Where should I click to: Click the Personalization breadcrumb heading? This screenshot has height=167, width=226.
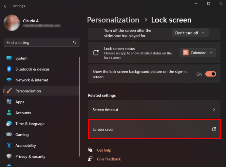tap(113, 20)
